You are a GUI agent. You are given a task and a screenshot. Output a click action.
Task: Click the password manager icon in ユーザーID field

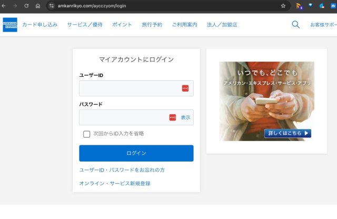(185, 88)
